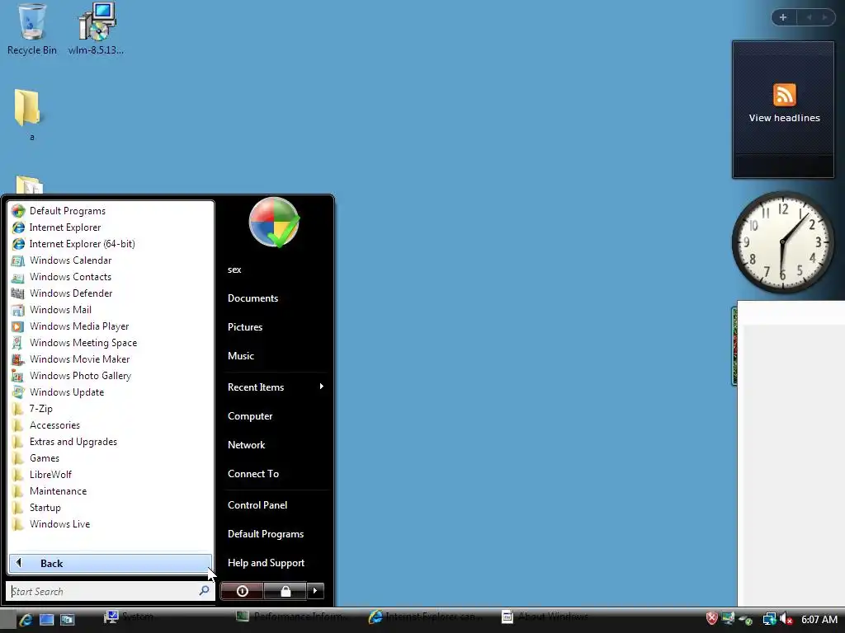Lock the computer with the lock button

(285, 591)
